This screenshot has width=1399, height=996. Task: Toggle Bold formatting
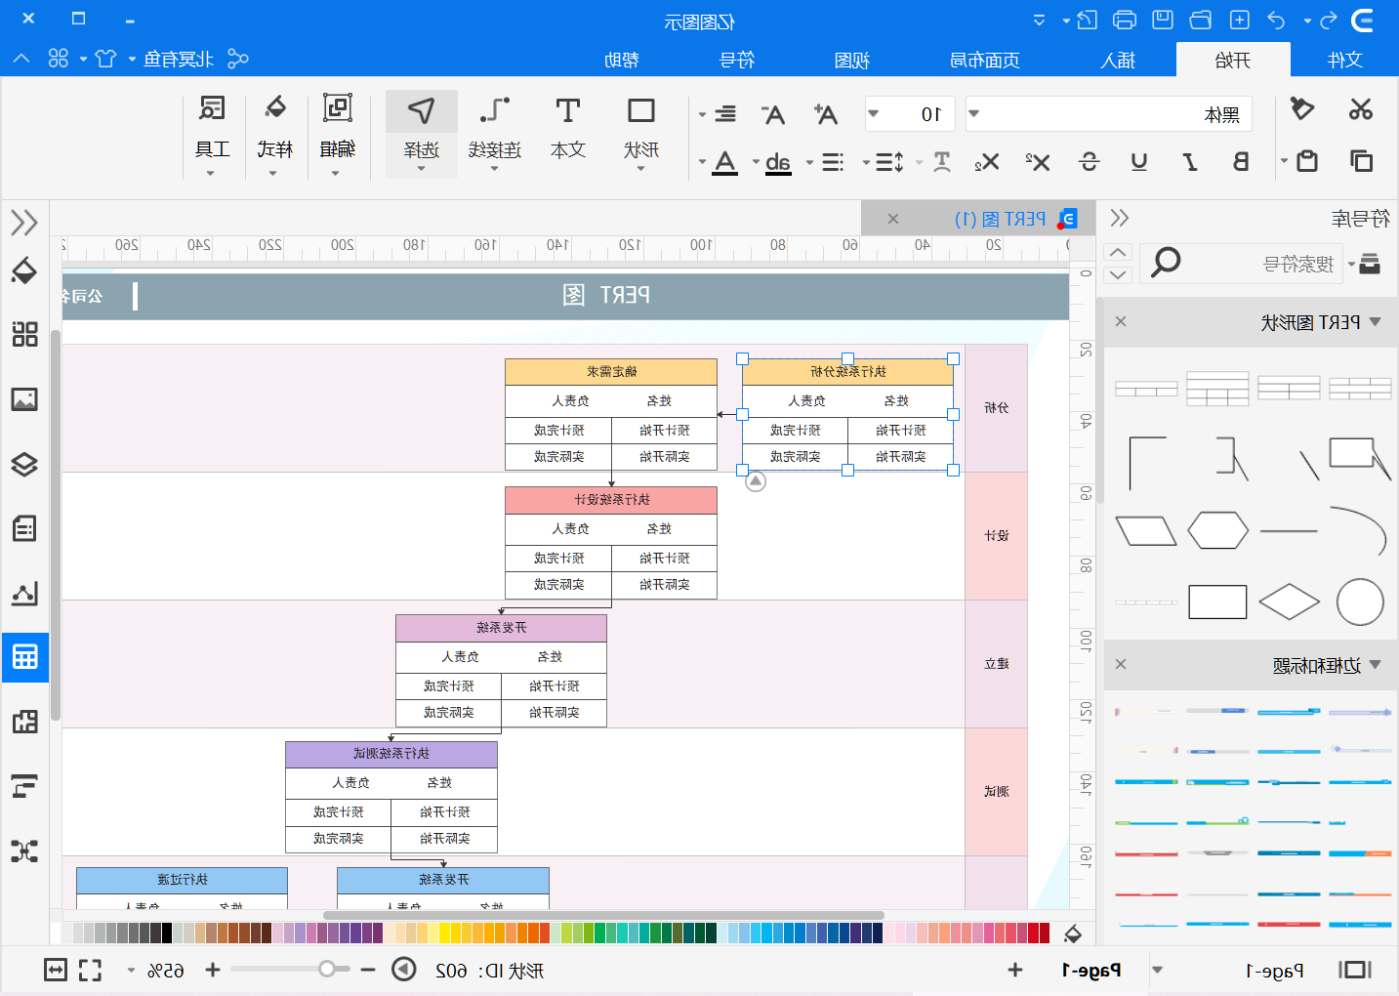[x=1241, y=161]
